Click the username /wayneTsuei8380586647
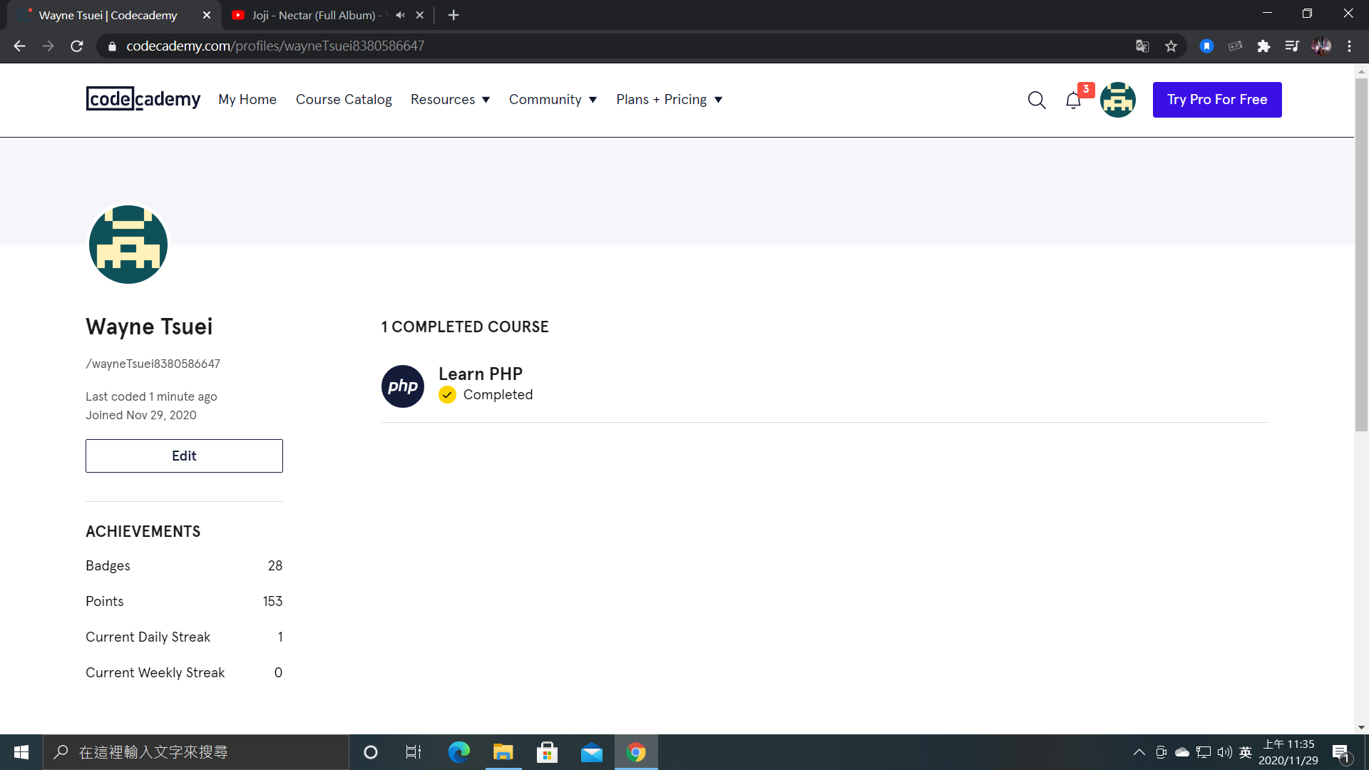 (x=153, y=364)
